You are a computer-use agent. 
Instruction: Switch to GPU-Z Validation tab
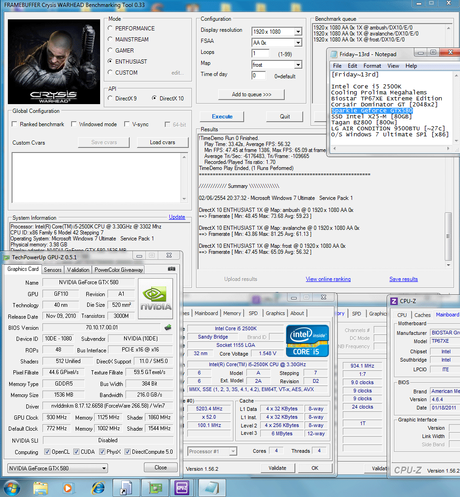pos(78,270)
